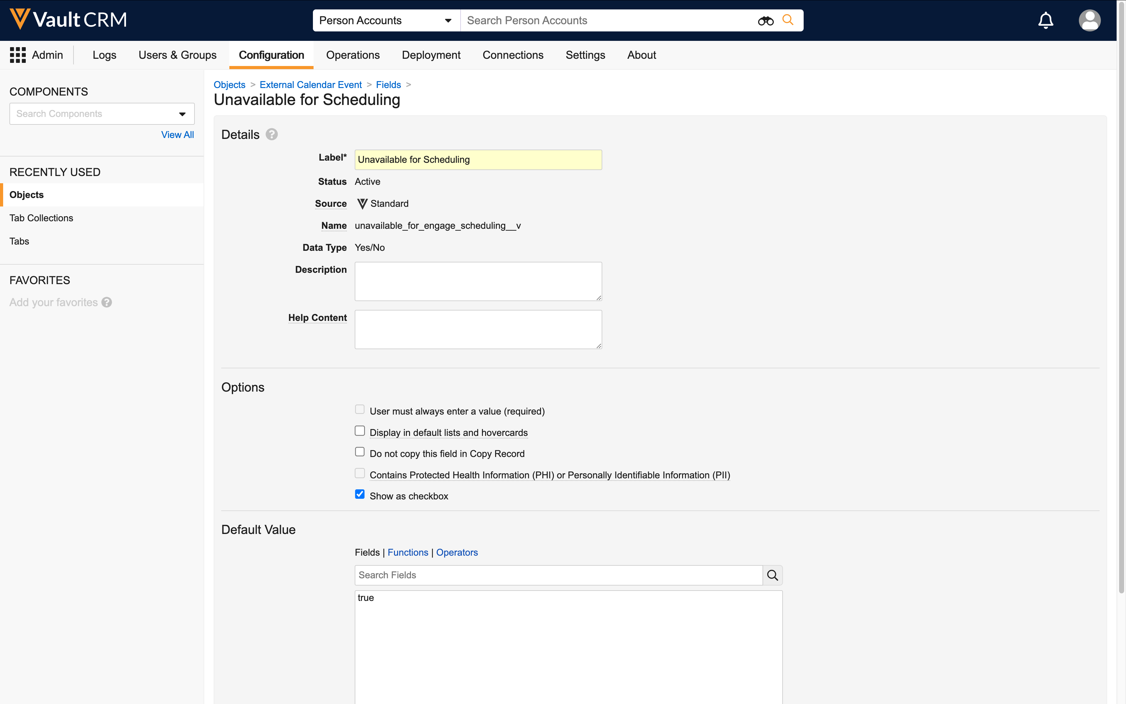This screenshot has width=1126, height=704.
Task: Open the user profile avatar
Action: [x=1089, y=20]
